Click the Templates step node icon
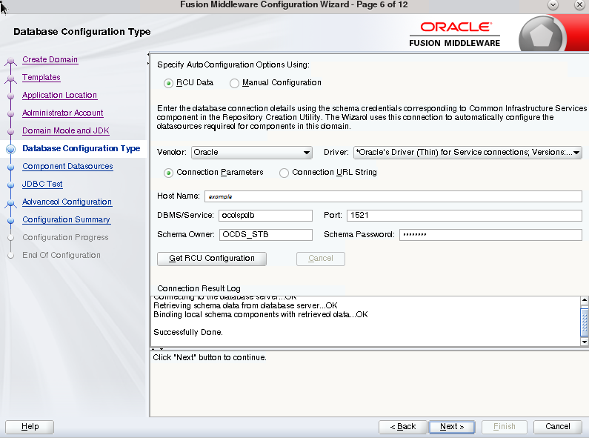Viewport: 589px width, 438px height. coord(11,79)
